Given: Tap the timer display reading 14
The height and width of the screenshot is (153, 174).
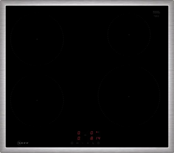Looking at the screenshot, I should click(98, 138).
